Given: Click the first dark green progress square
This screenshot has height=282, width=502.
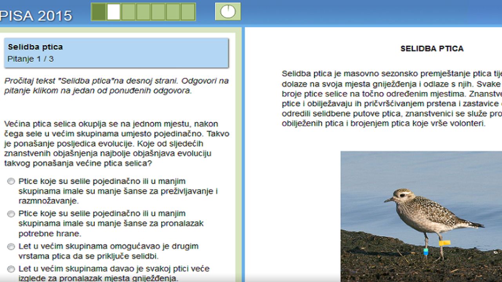Looking at the screenshot, I should [x=99, y=12].
